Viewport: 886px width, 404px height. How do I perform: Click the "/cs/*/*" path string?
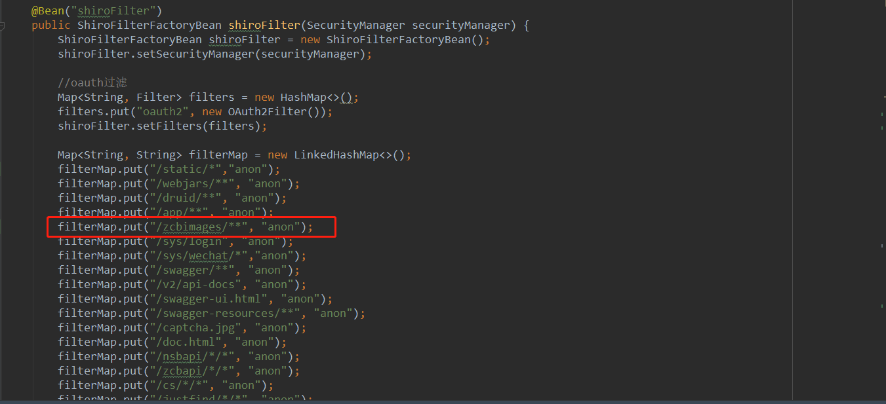click(179, 386)
